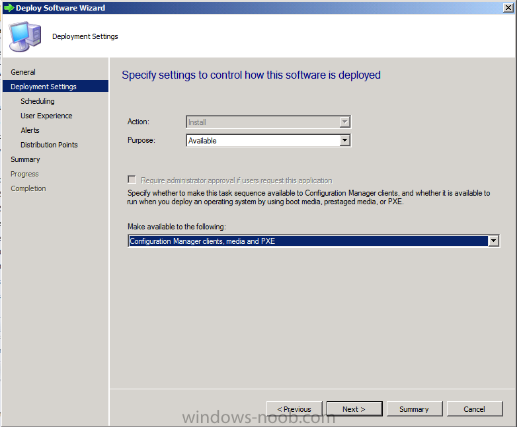Select Summary in the left navigation list
Image resolution: width=517 pixels, height=427 pixels.
pos(25,159)
